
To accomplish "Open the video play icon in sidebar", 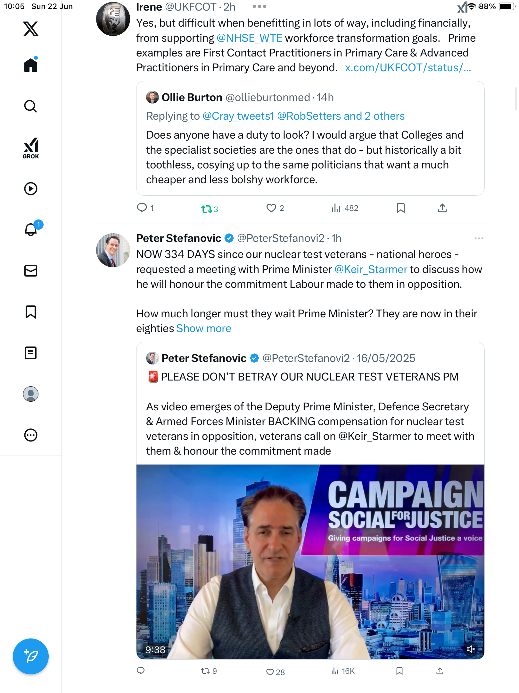I will [x=31, y=189].
